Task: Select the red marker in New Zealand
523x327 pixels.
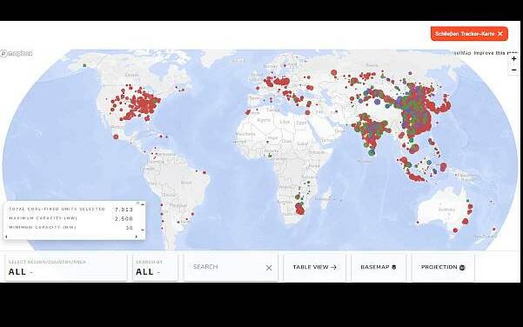Action: (x=494, y=229)
